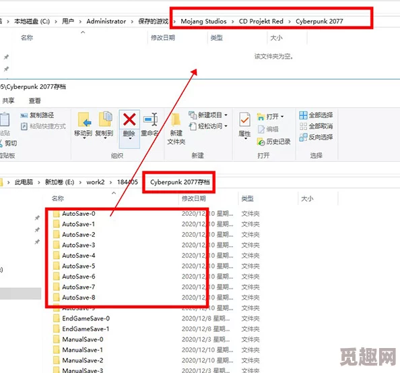Sort by 类型 column in lower window
This screenshot has width=400, height=373.
247,198
